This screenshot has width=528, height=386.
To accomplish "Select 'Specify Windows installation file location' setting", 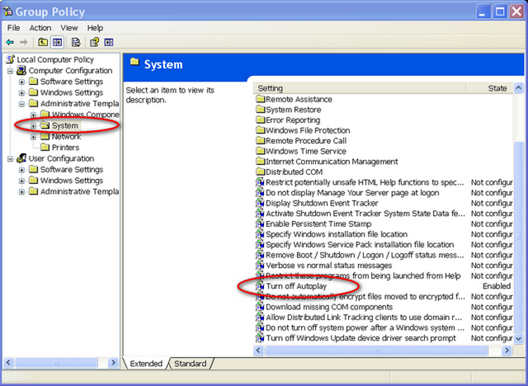I will [337, 234].
